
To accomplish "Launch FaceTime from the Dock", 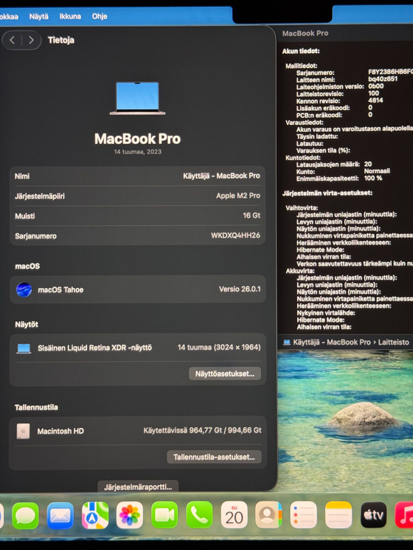I will [x=165, y=515].
